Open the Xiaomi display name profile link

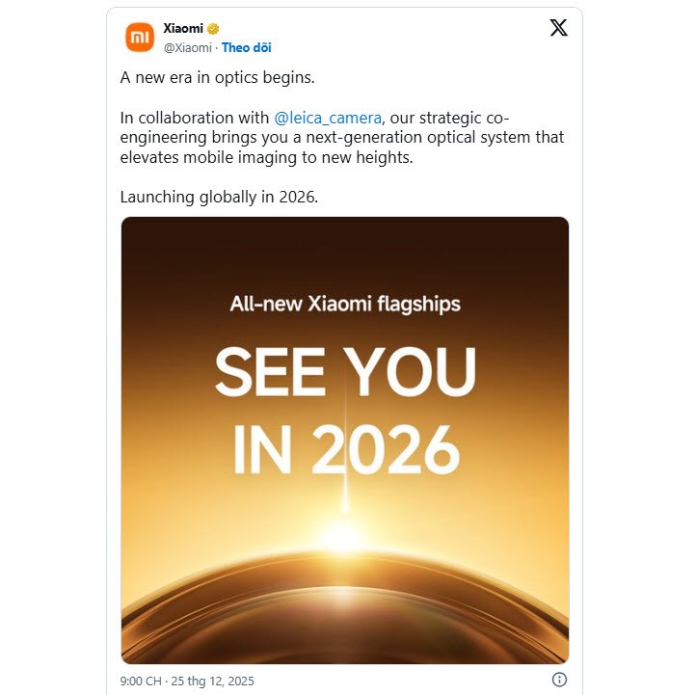(x=183, y=29)
